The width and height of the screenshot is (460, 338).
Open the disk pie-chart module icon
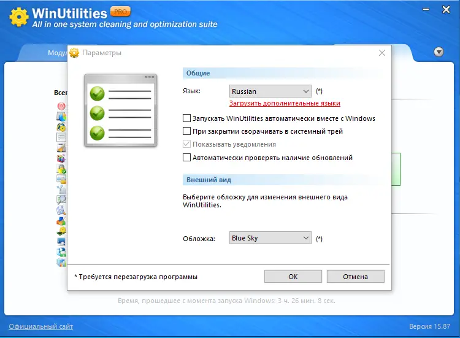[x=61, y=117]
